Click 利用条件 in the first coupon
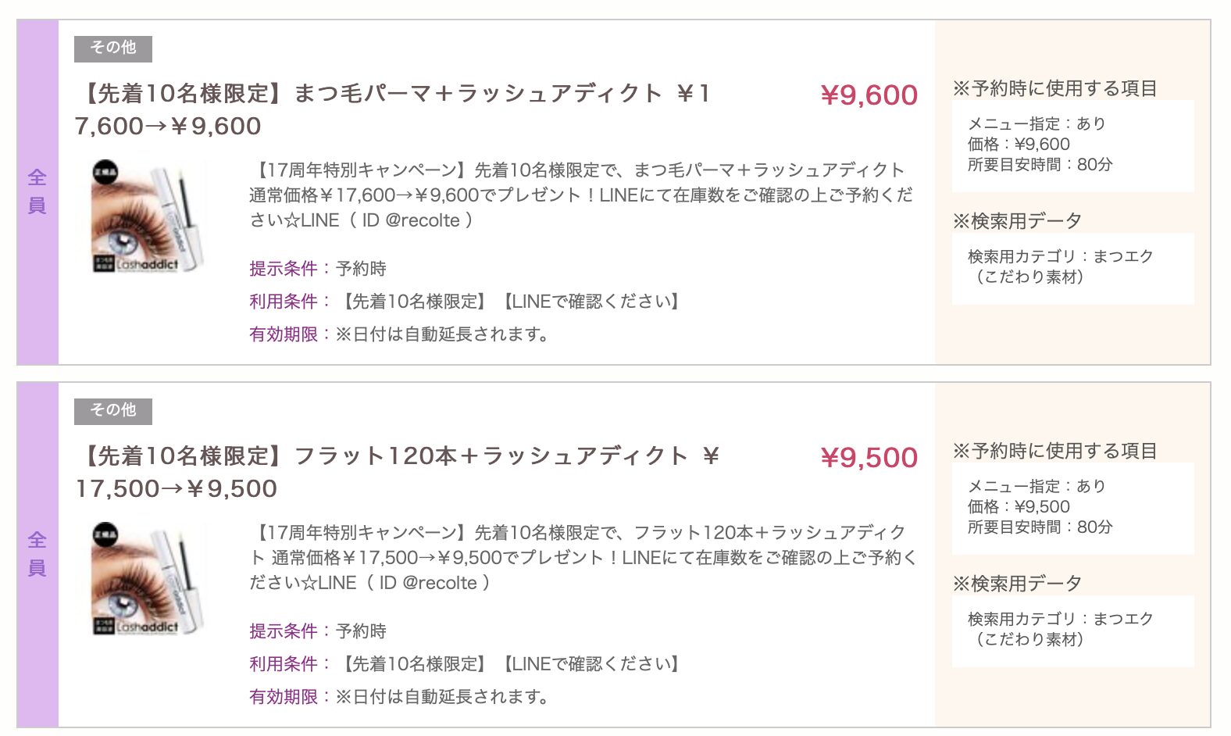1231x736 pixels. point(284,302)
